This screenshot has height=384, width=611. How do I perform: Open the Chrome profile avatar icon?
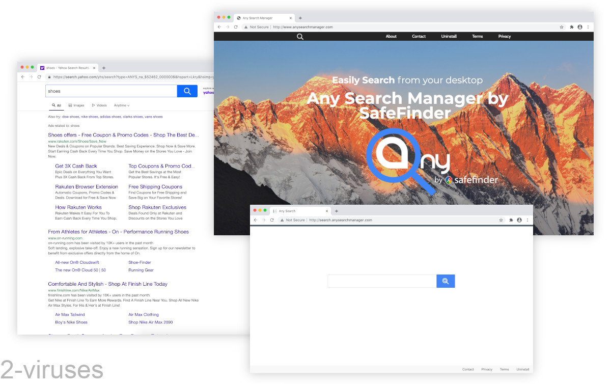click(580, 27)
